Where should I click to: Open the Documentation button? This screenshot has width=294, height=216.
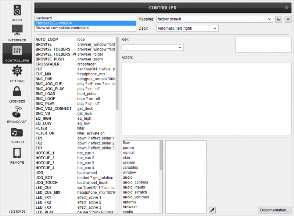coord(275,210)
